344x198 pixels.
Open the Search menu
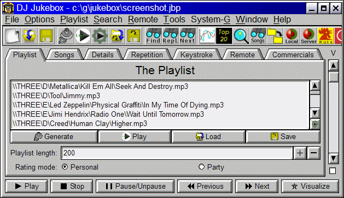click(108, 20)
